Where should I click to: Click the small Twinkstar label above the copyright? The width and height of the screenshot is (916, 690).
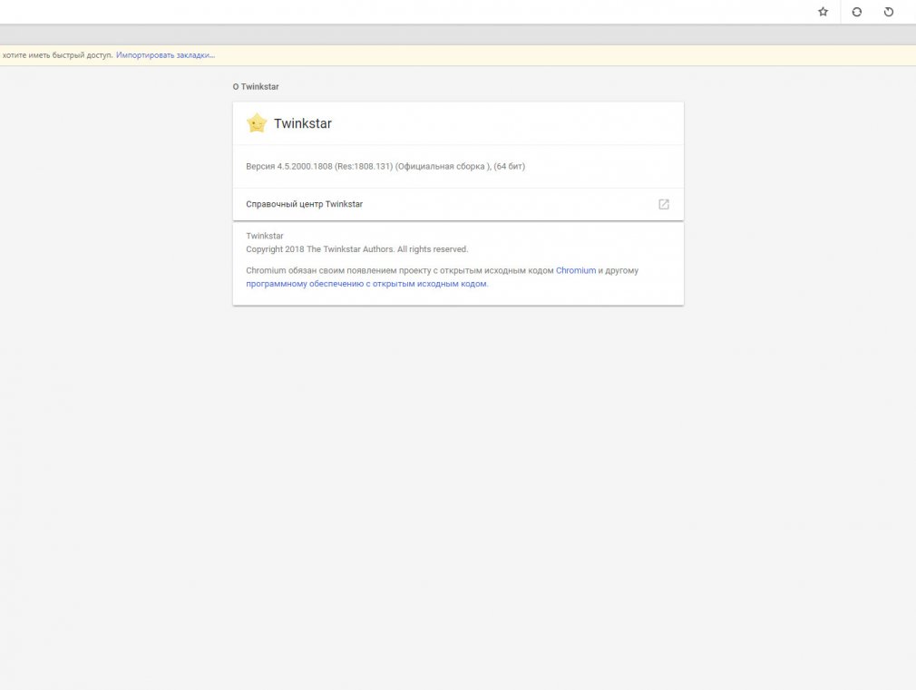(265, 236)
